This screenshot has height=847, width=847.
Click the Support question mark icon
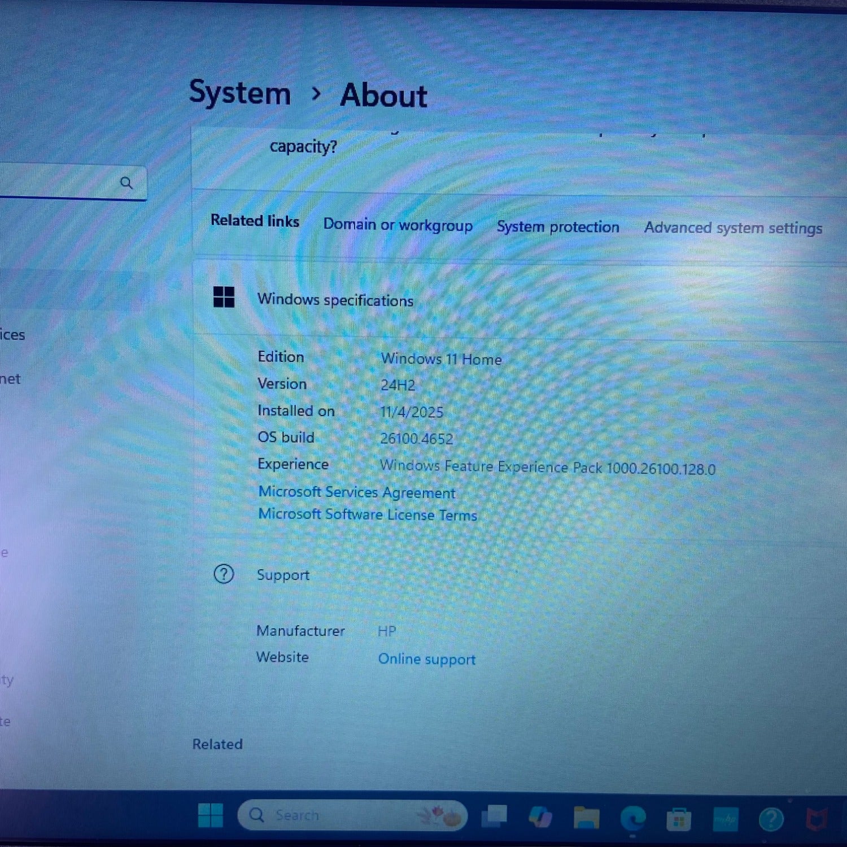[x=224, y=574]
